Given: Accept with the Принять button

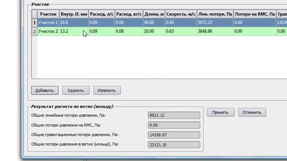Looking at the screenshot, I should [221, 112].
